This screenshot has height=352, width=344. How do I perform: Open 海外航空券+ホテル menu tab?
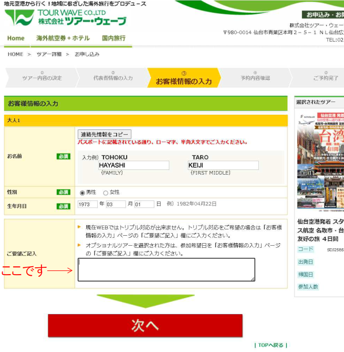[x=63, y=38]
